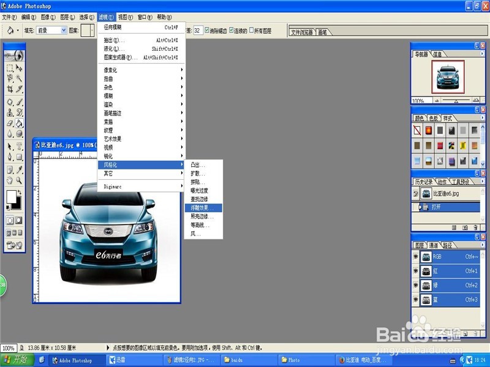Select the Brush tool
Image resolution: width=490 pixels, height=367 pixels.
(19, 102)
